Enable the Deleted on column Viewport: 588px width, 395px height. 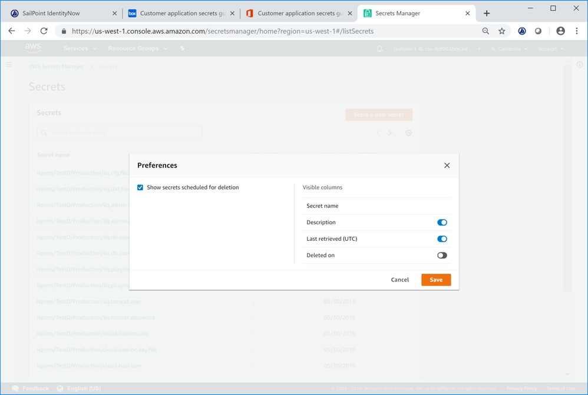click(x=442, y=255)
